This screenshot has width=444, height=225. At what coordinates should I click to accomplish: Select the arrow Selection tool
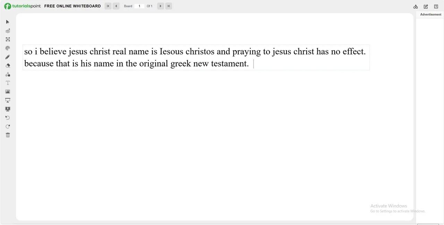pyautogui.click(x=8, y=22)
